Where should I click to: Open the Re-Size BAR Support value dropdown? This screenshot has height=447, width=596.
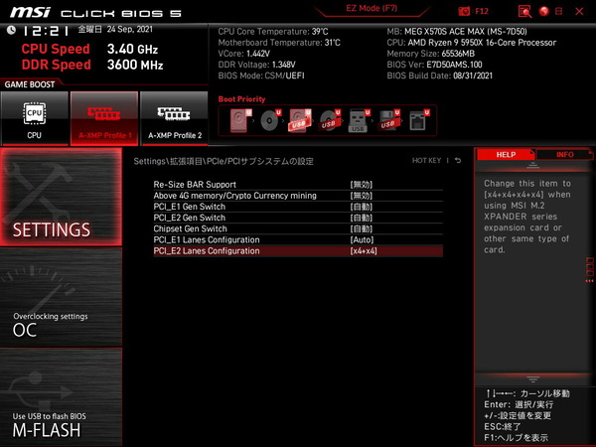click(x=362, y=185)
